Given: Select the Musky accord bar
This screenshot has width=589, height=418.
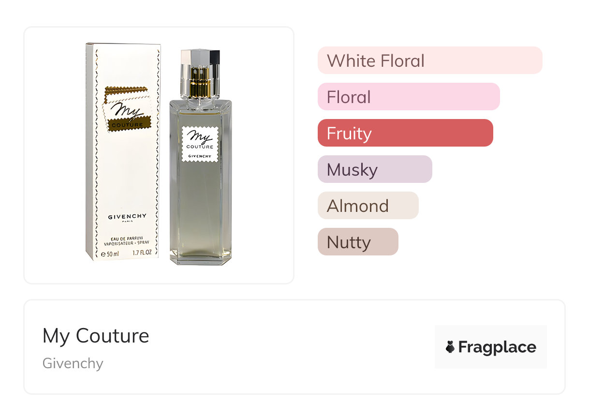Looking at the screenshot, I should click(x=375, y=169).
